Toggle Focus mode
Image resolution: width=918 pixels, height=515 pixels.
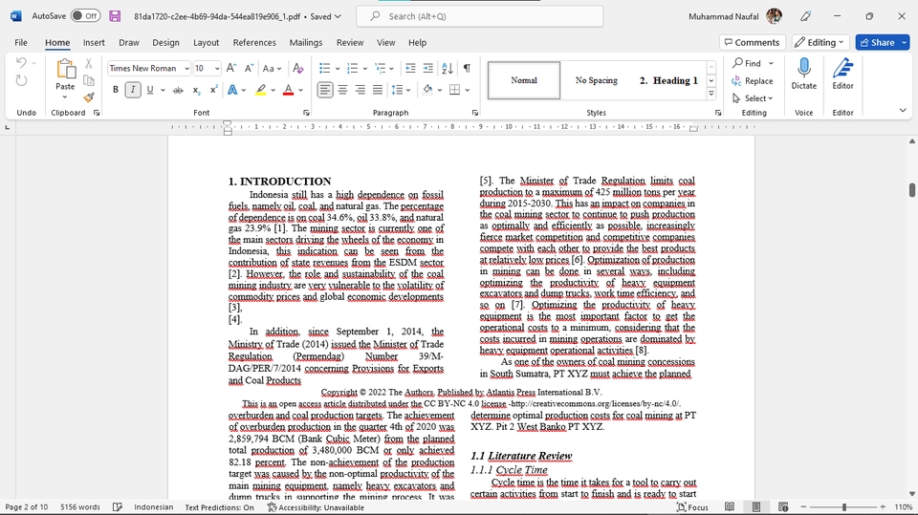(692, 507)
